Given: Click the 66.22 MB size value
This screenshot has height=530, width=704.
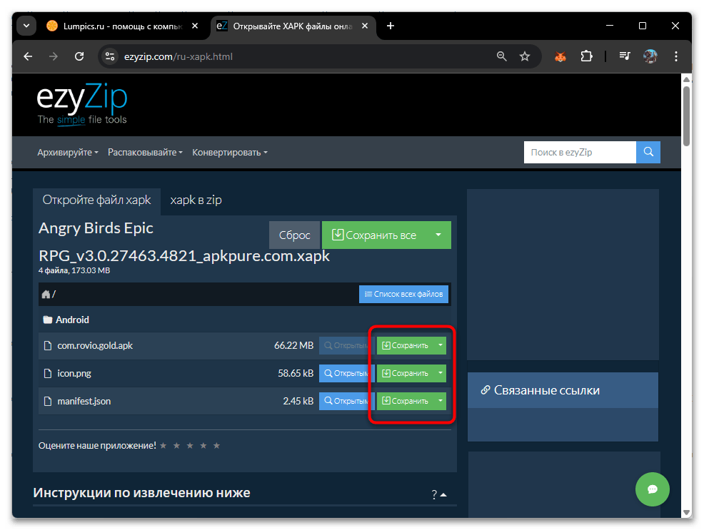Looking at the screenshot, I should (x=293, y=346).
